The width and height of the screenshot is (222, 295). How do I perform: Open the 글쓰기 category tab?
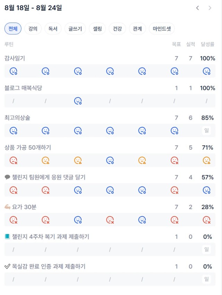pyautogui.click(x=75, y=28)
